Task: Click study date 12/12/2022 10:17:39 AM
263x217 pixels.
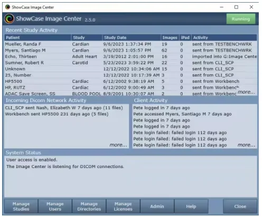Action: (131, 75)
